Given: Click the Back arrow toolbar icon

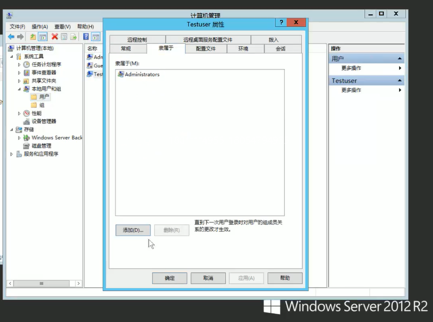Looking at the screenshot, I should [x=11, y=37].
